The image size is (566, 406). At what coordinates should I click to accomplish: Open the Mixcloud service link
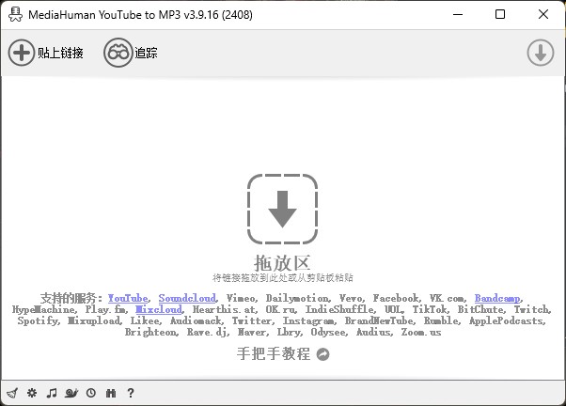click(x=159, y=309)
